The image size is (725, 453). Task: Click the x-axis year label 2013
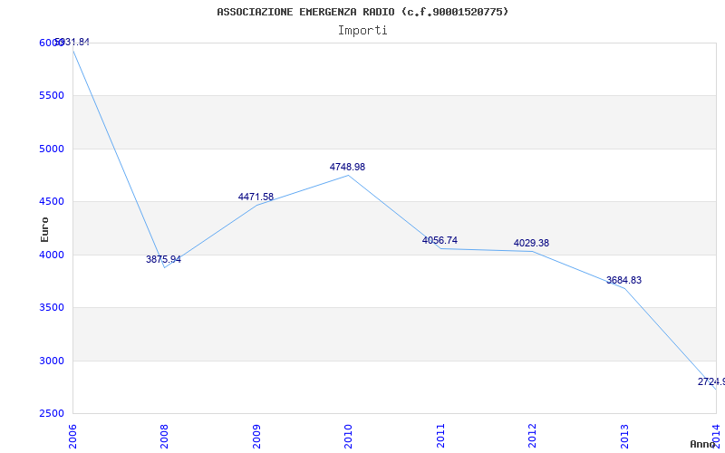(x=624, y=436)
